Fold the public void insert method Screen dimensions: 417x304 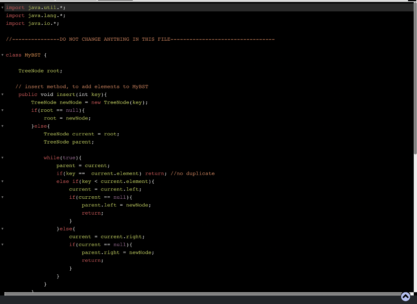click(2, 95)
